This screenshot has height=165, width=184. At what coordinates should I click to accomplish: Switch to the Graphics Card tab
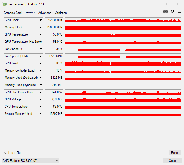pyautogui.click(x=13, y=13)
